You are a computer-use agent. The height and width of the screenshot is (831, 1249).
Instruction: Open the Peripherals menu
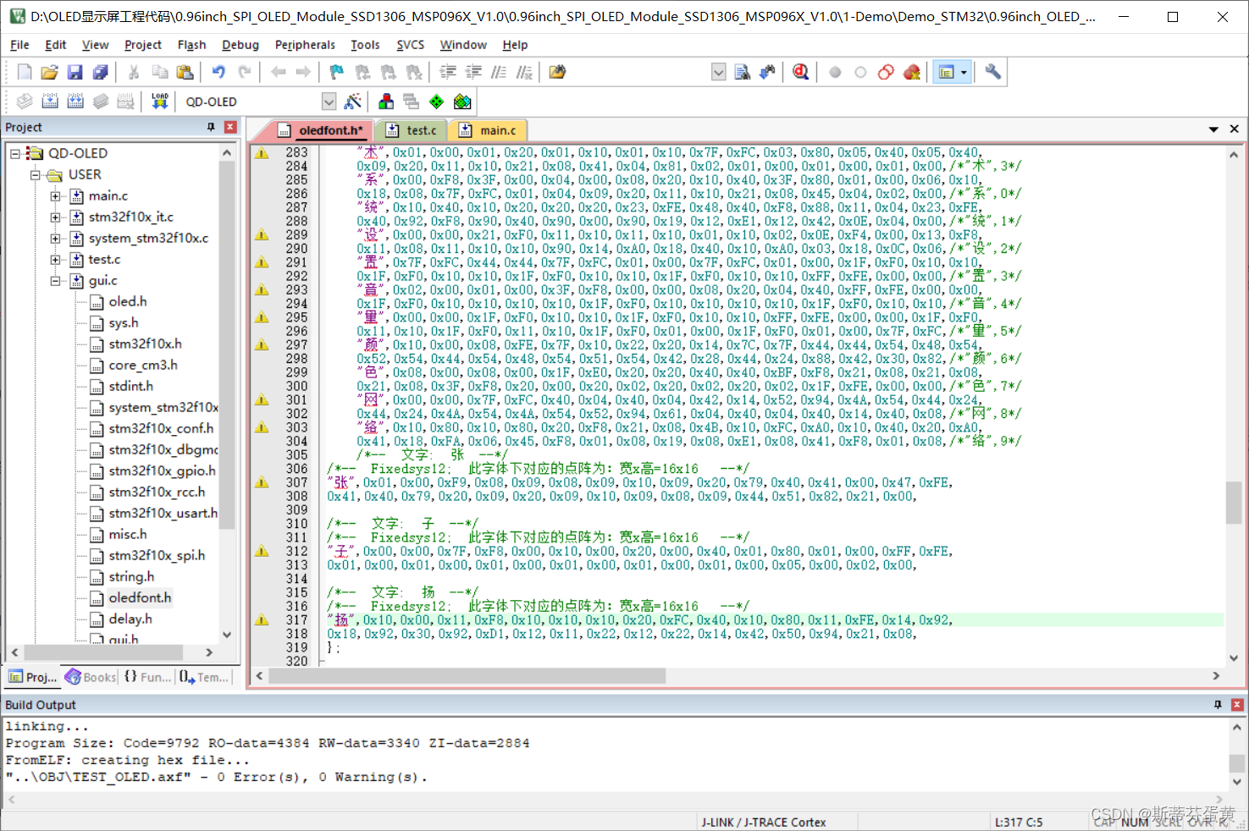click(x=305, y=45)
